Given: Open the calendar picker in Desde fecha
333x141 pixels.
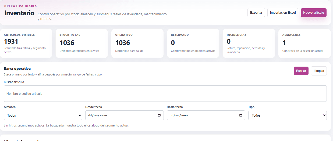Looking at the screenshot, I should click(159, 115).
